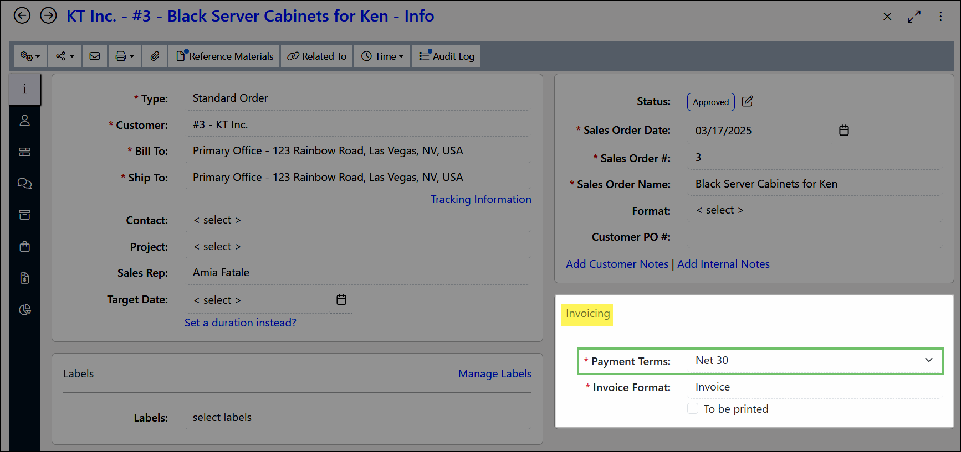Choose a Project from select field
961x452 pixels.
coord(357,247)
